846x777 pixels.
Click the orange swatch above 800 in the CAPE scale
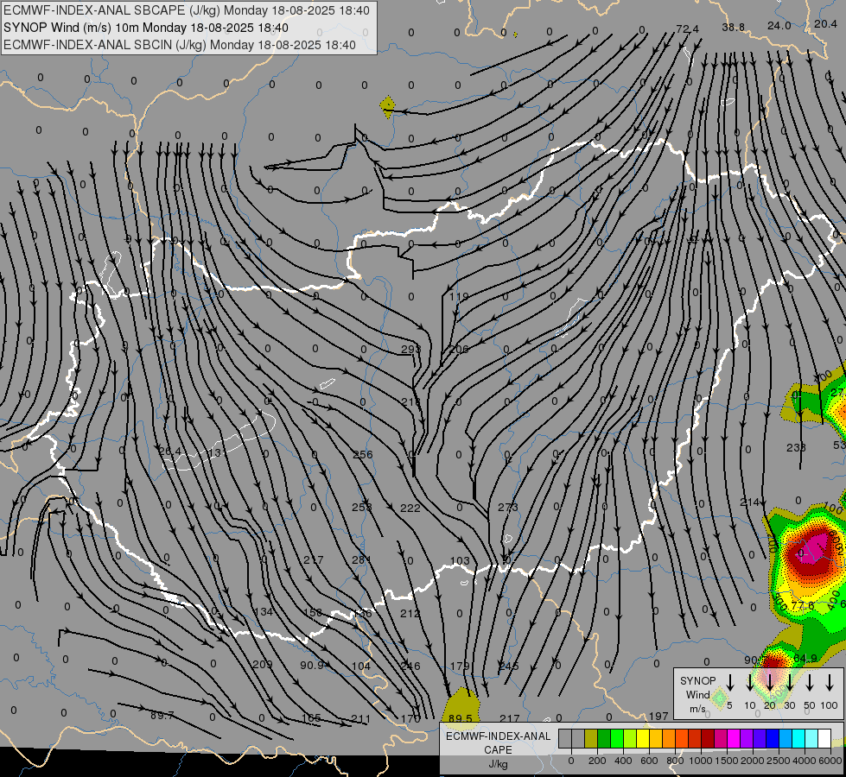[669, 739]
